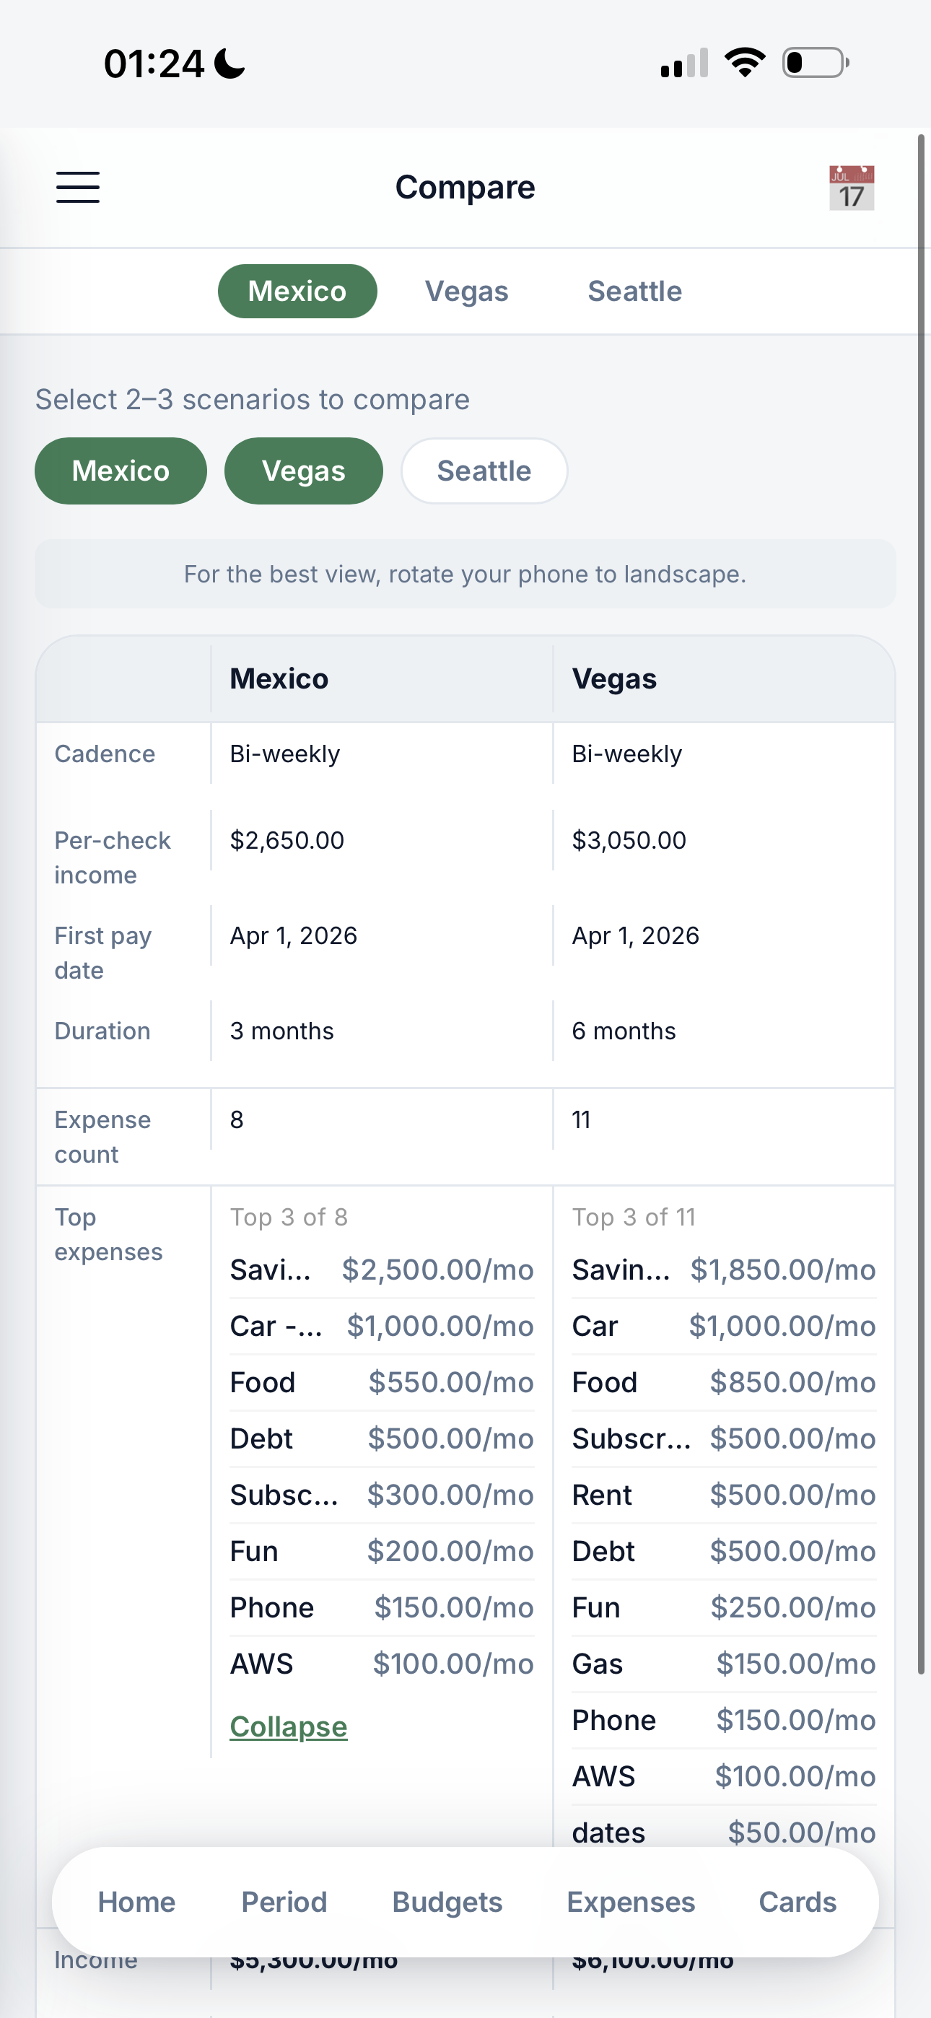Collapse Mexico top expenses list

tap(288, 1726)
